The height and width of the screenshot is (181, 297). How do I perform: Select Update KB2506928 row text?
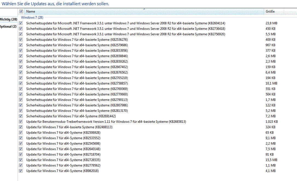pyautogui.click(x=63, y=133)
